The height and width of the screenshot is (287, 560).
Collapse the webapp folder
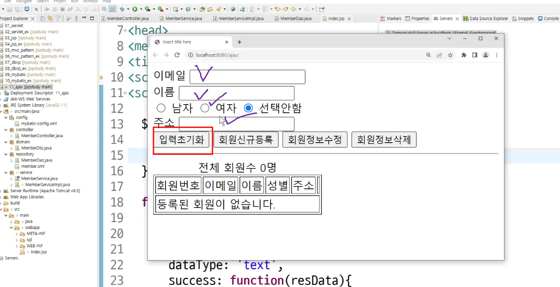click(12, 228)
